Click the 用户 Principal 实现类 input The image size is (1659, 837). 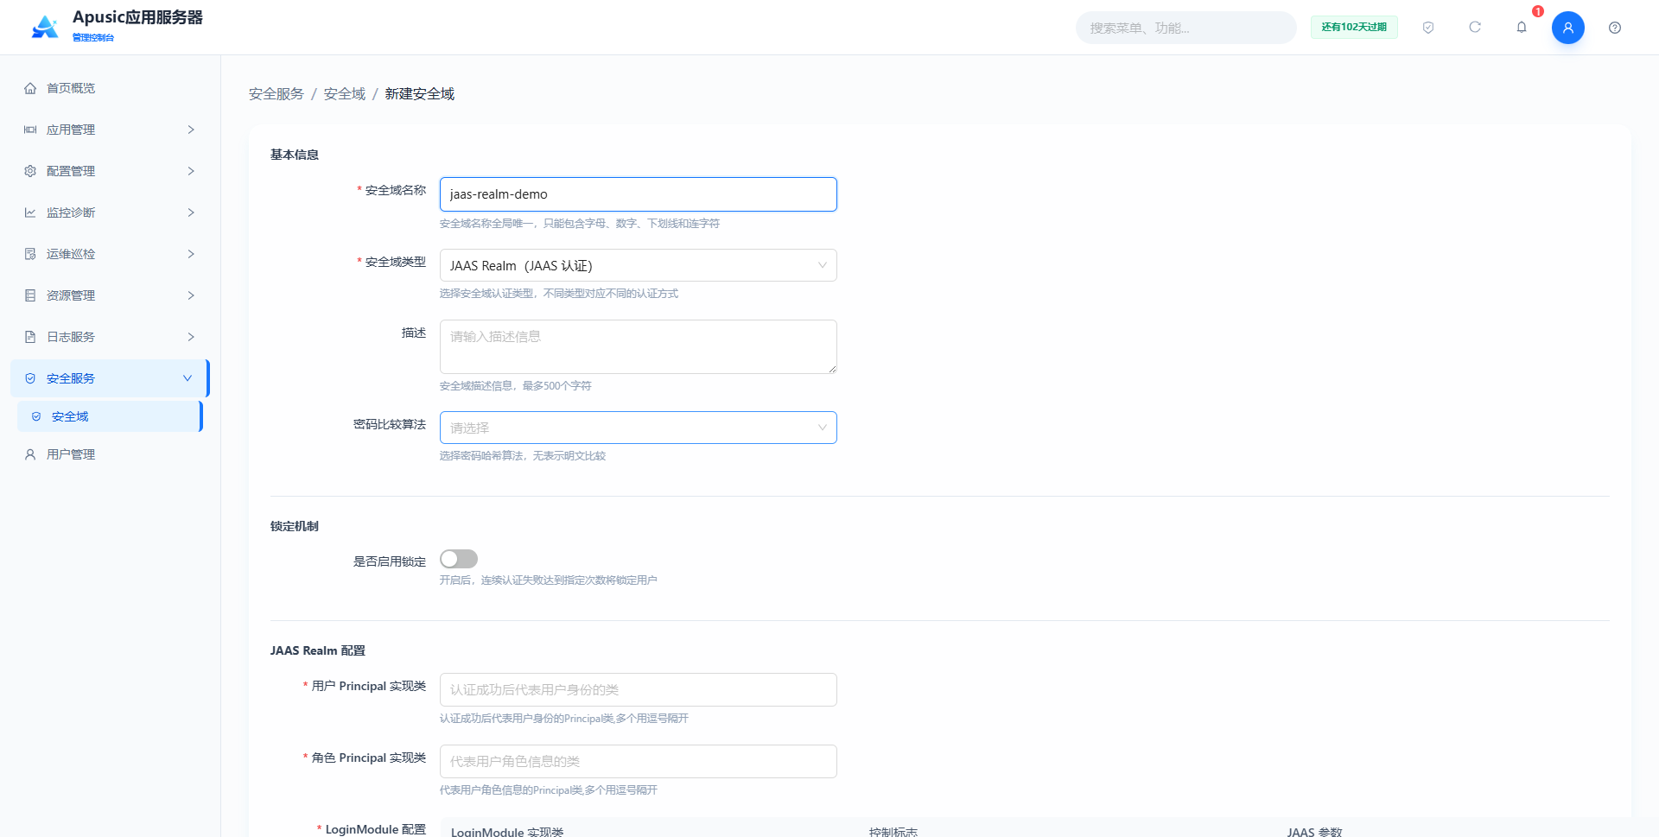(x=639, y=689)
